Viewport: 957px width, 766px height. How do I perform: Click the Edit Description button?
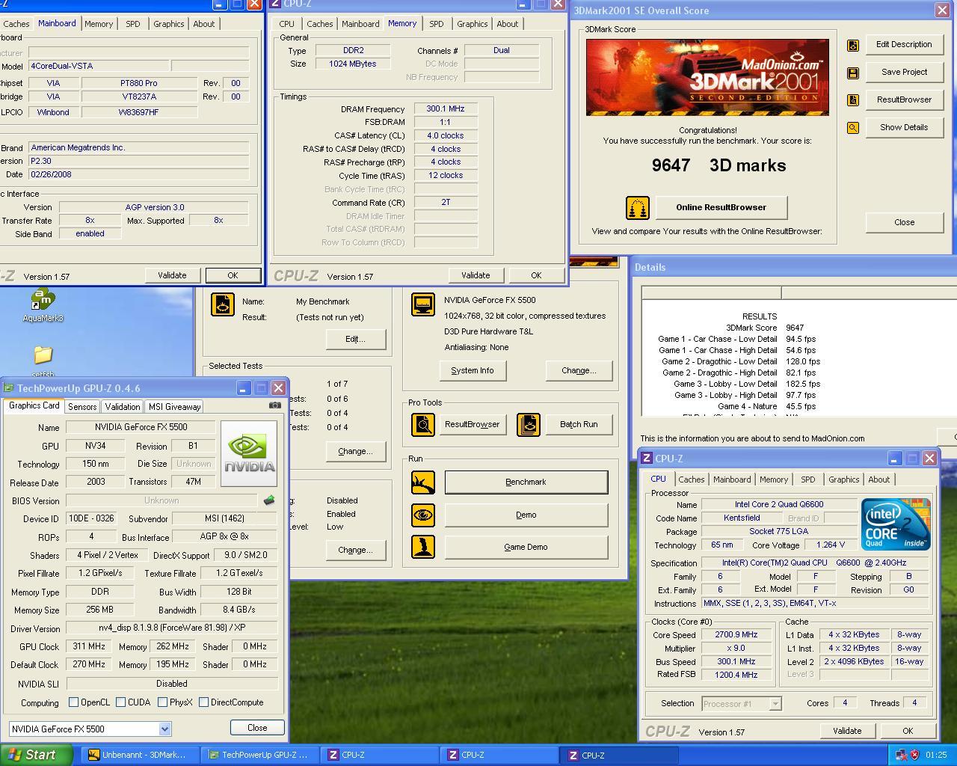pos(904,44)
